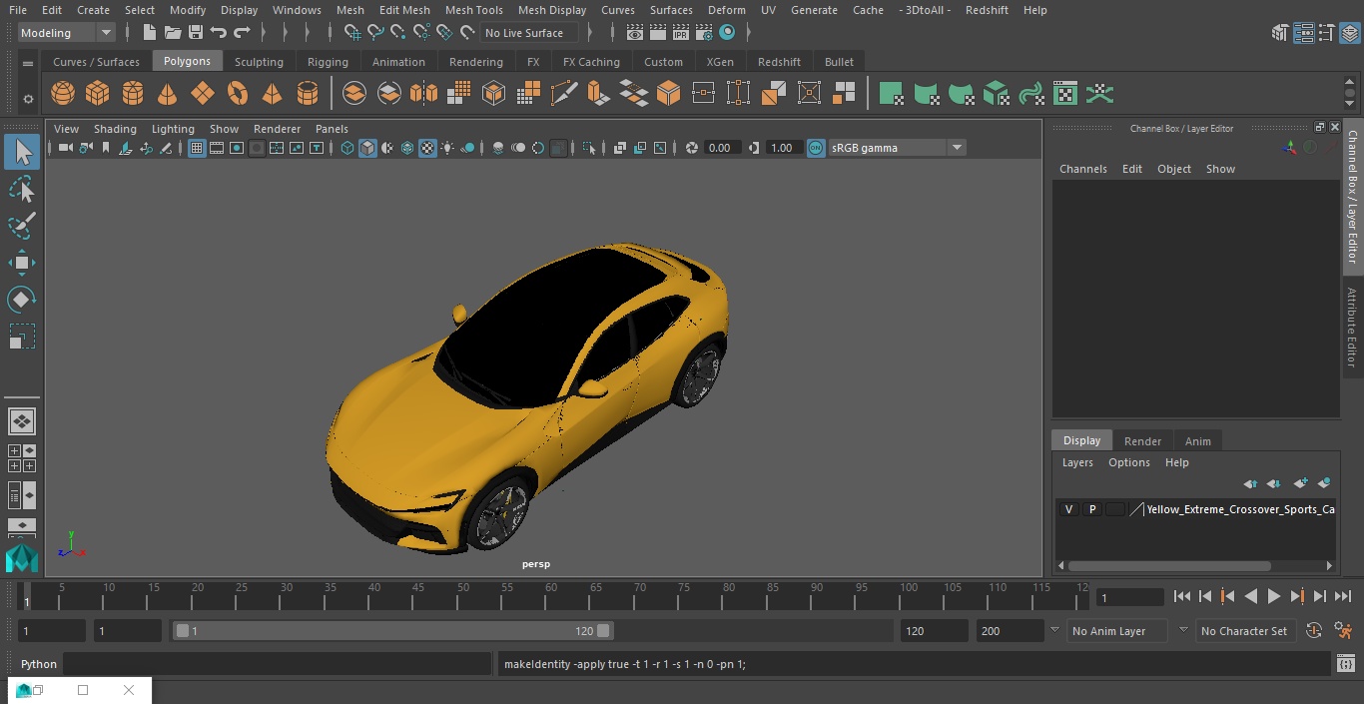
Task: Toggle layer visibility V box
Action: (1068, 509)
